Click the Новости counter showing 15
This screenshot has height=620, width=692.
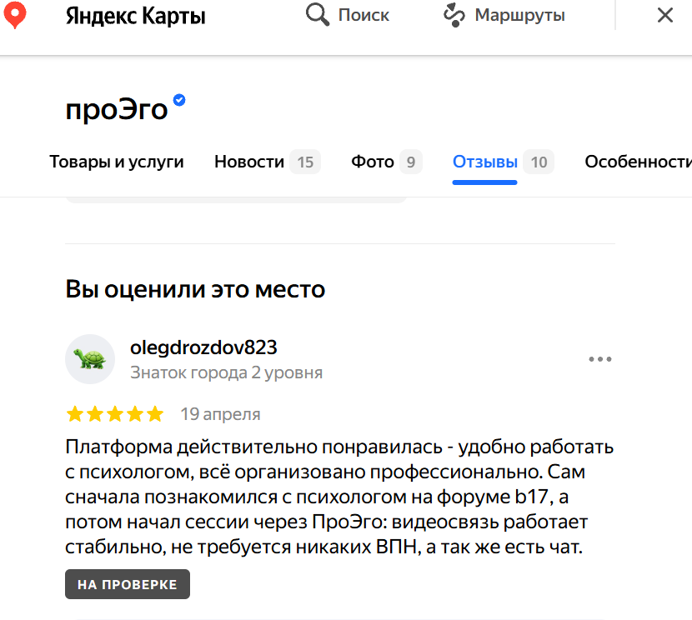pyautogui.click(x=306, y=162)
